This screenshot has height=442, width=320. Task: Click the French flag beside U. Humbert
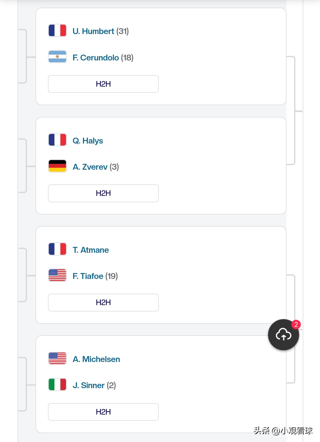57,30
